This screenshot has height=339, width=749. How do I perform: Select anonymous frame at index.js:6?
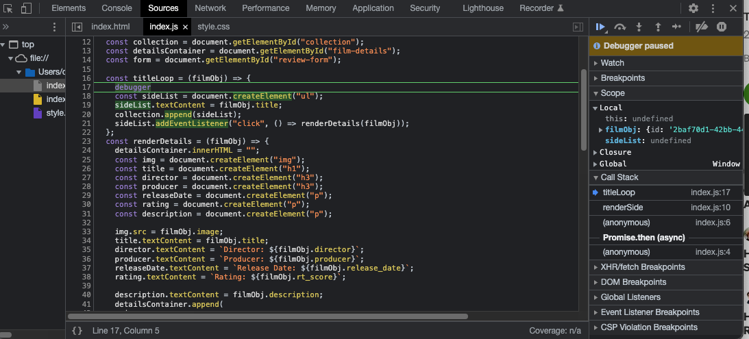(x=666, y=223)
